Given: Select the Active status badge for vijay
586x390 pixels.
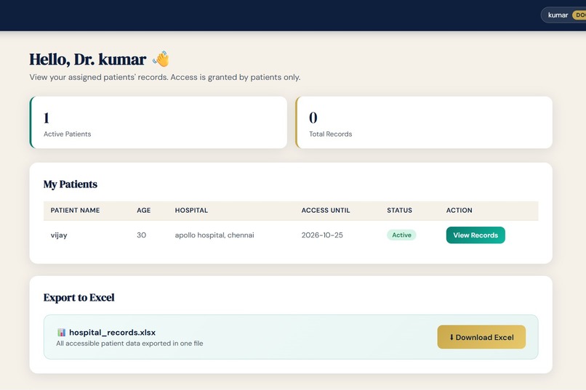Looking at the screenshot, I should (401, 235).
